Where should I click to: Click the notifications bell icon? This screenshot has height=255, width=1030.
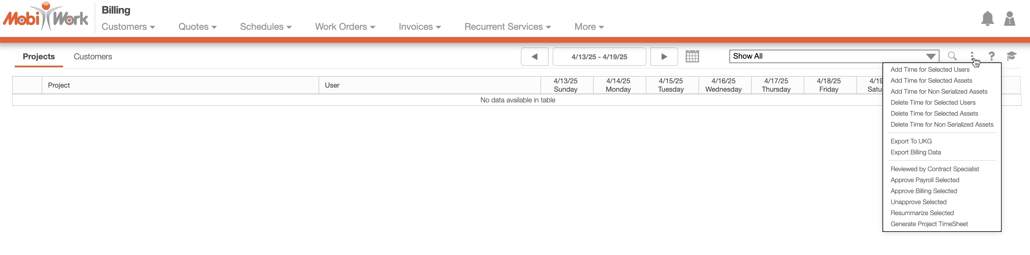pos(987,19)
